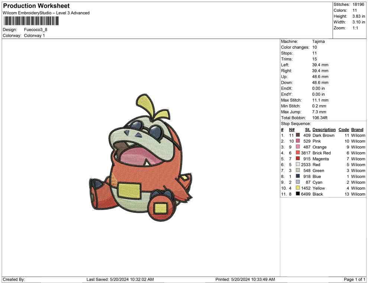Click the 'Brick Red' description text
The height and width of the screenshot is (283, 368).
coord(322,153)
